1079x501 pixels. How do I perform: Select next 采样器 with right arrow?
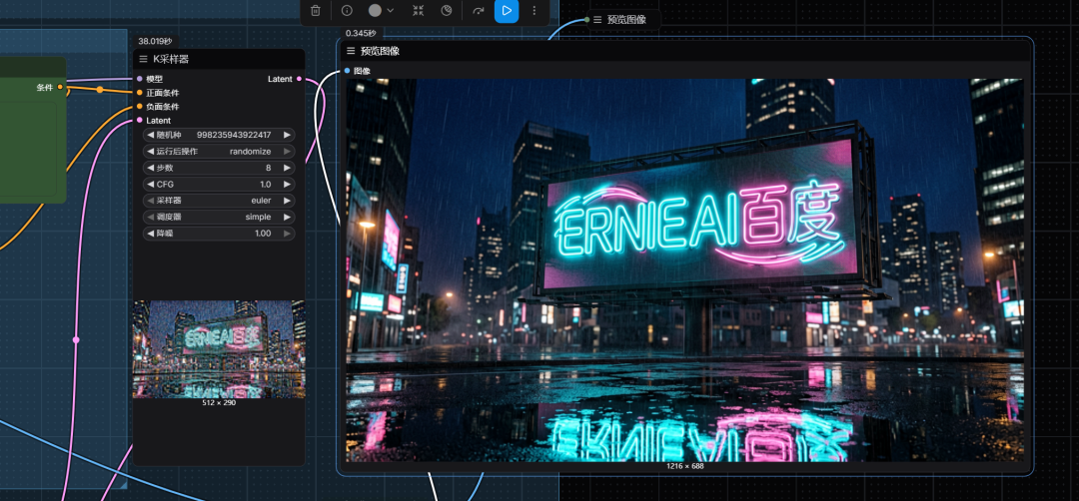[287, 201]
